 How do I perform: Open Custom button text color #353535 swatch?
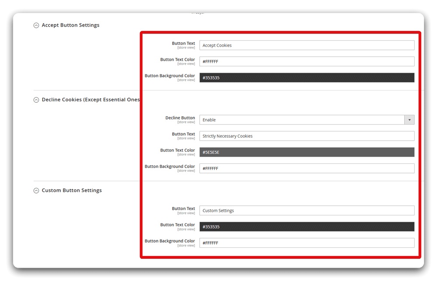click(307, 227)
